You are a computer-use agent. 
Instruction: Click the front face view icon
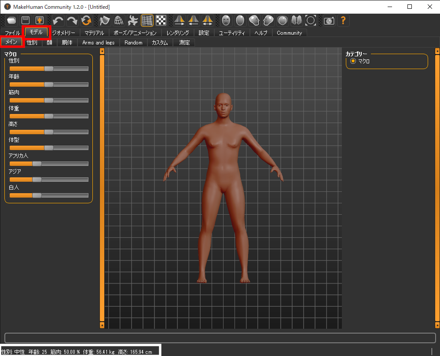pyautogui.click(x=226, y=20)
